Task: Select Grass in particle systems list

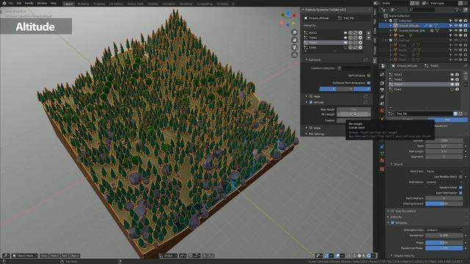Action: (398, 89)
